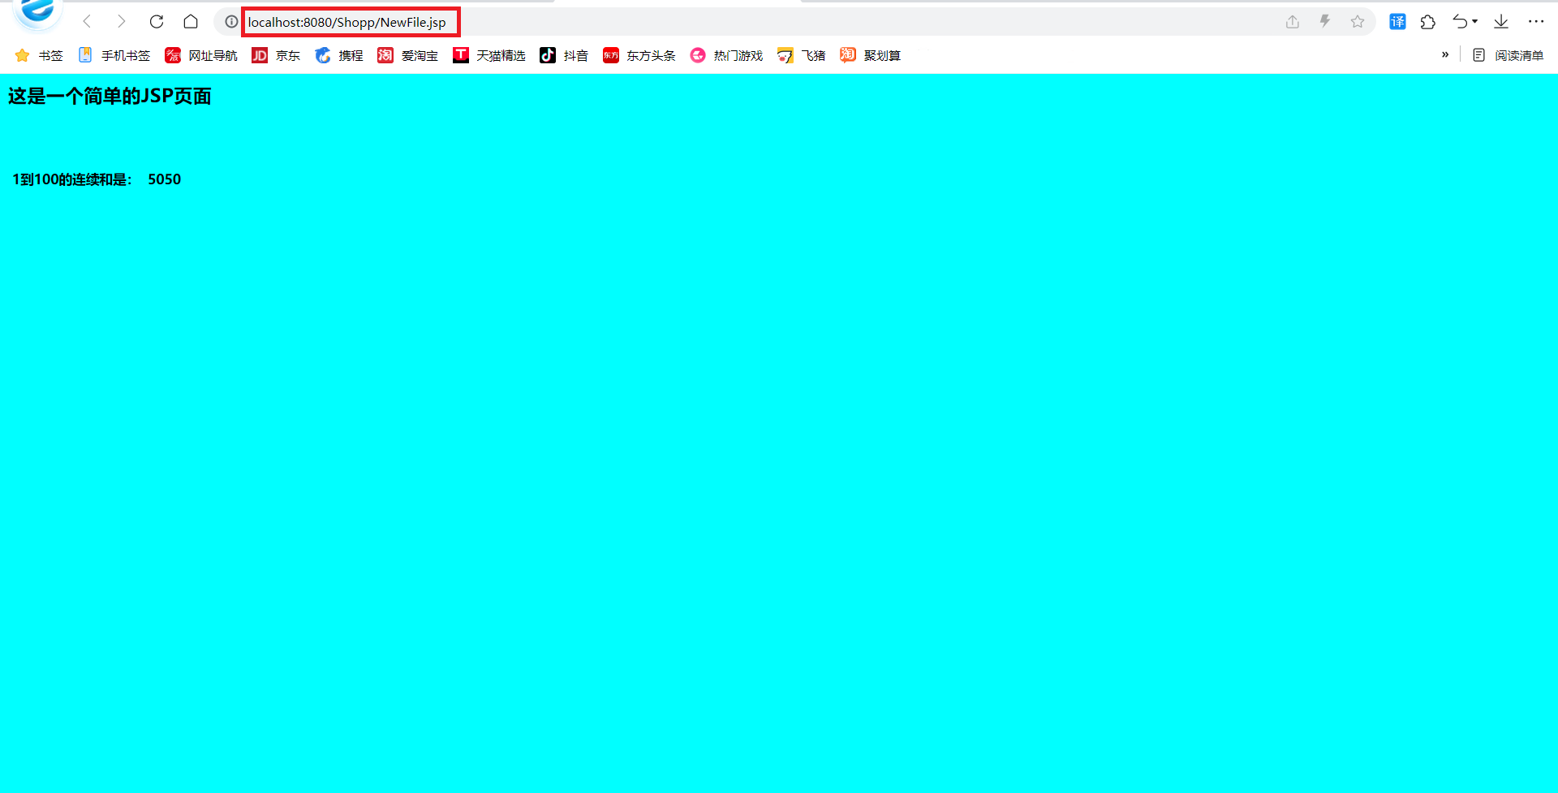The width and height of the screenshot is (1558, 793).
Task: Click the browser forward arrow
Action: [x=122, y=22]
